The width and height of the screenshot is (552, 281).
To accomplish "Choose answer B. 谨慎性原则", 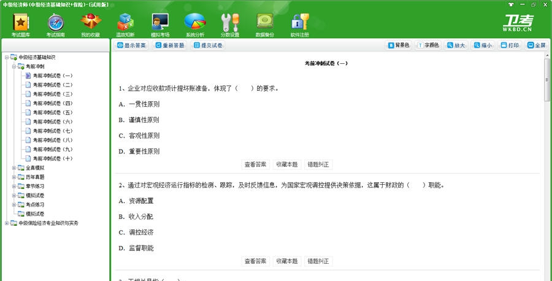I will (x=139, y=120).
